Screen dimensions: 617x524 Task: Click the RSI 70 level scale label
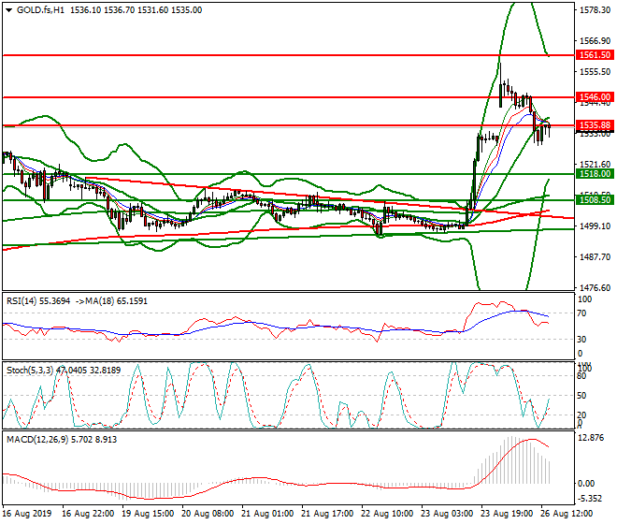pos(582,313)
